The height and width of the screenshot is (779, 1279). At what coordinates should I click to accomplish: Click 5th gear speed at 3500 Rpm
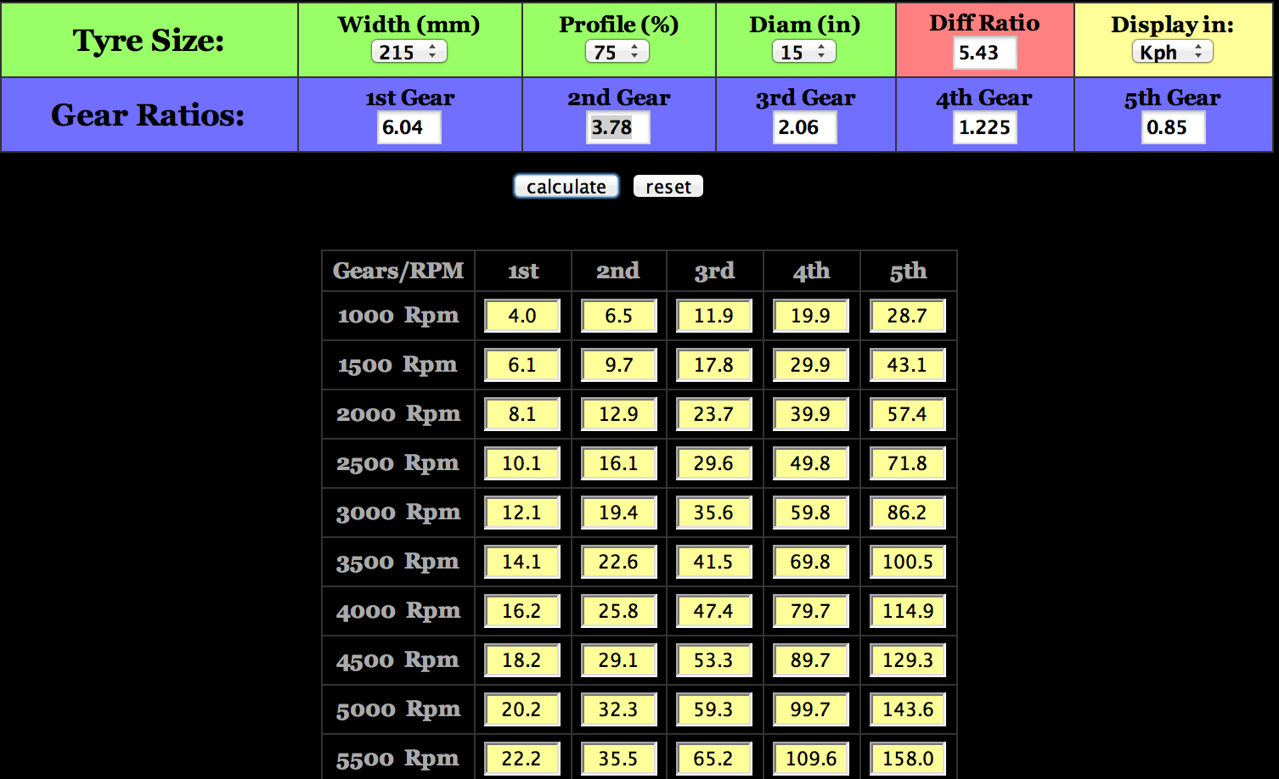(908, 562)
